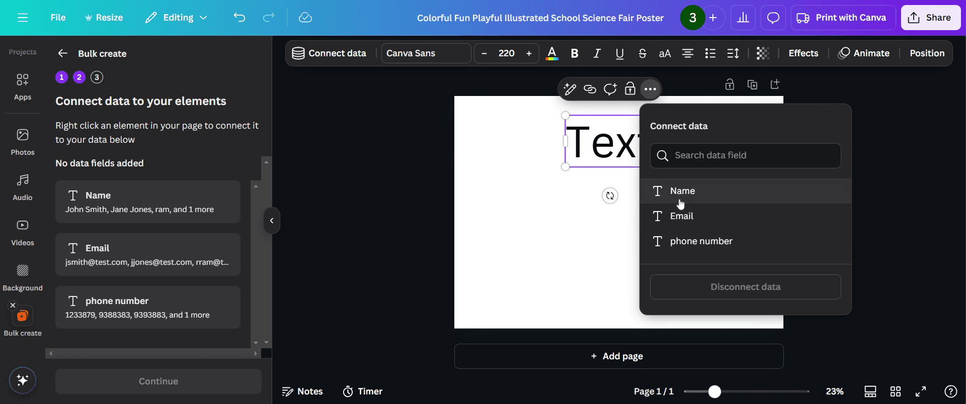The image size is (966, 404).
Task: Go back from Bulk create panel
Action: (x=62, y=53)
